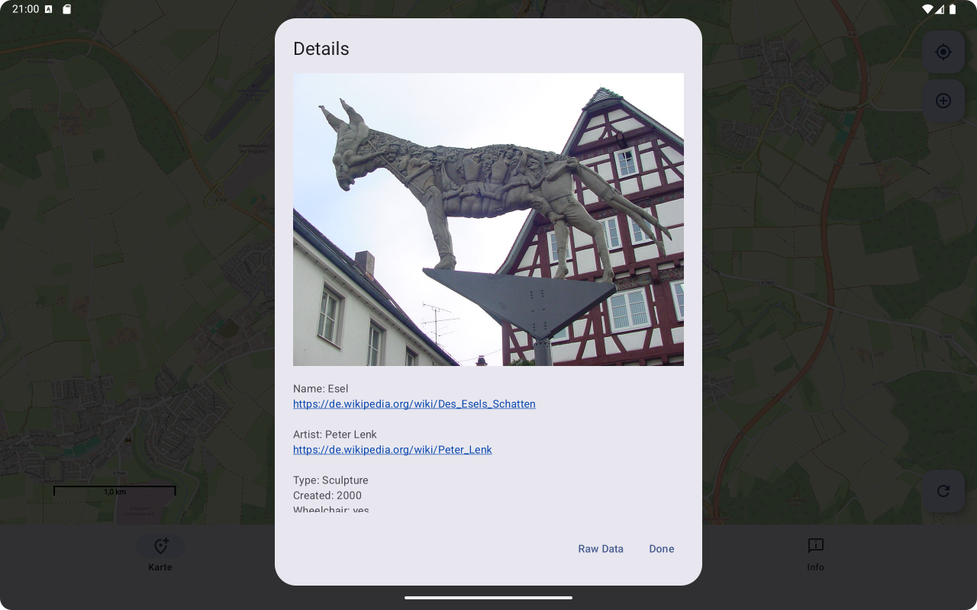Tap the donkey sculpture photo

[488, 220]
